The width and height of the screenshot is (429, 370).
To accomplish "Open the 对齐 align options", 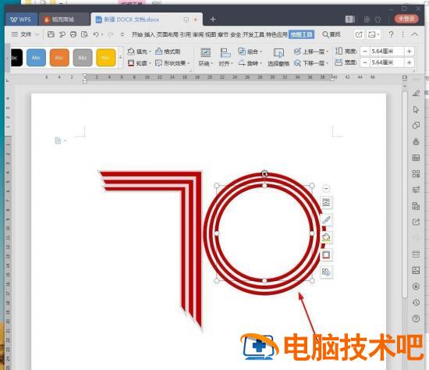I will tap(225, 57).
